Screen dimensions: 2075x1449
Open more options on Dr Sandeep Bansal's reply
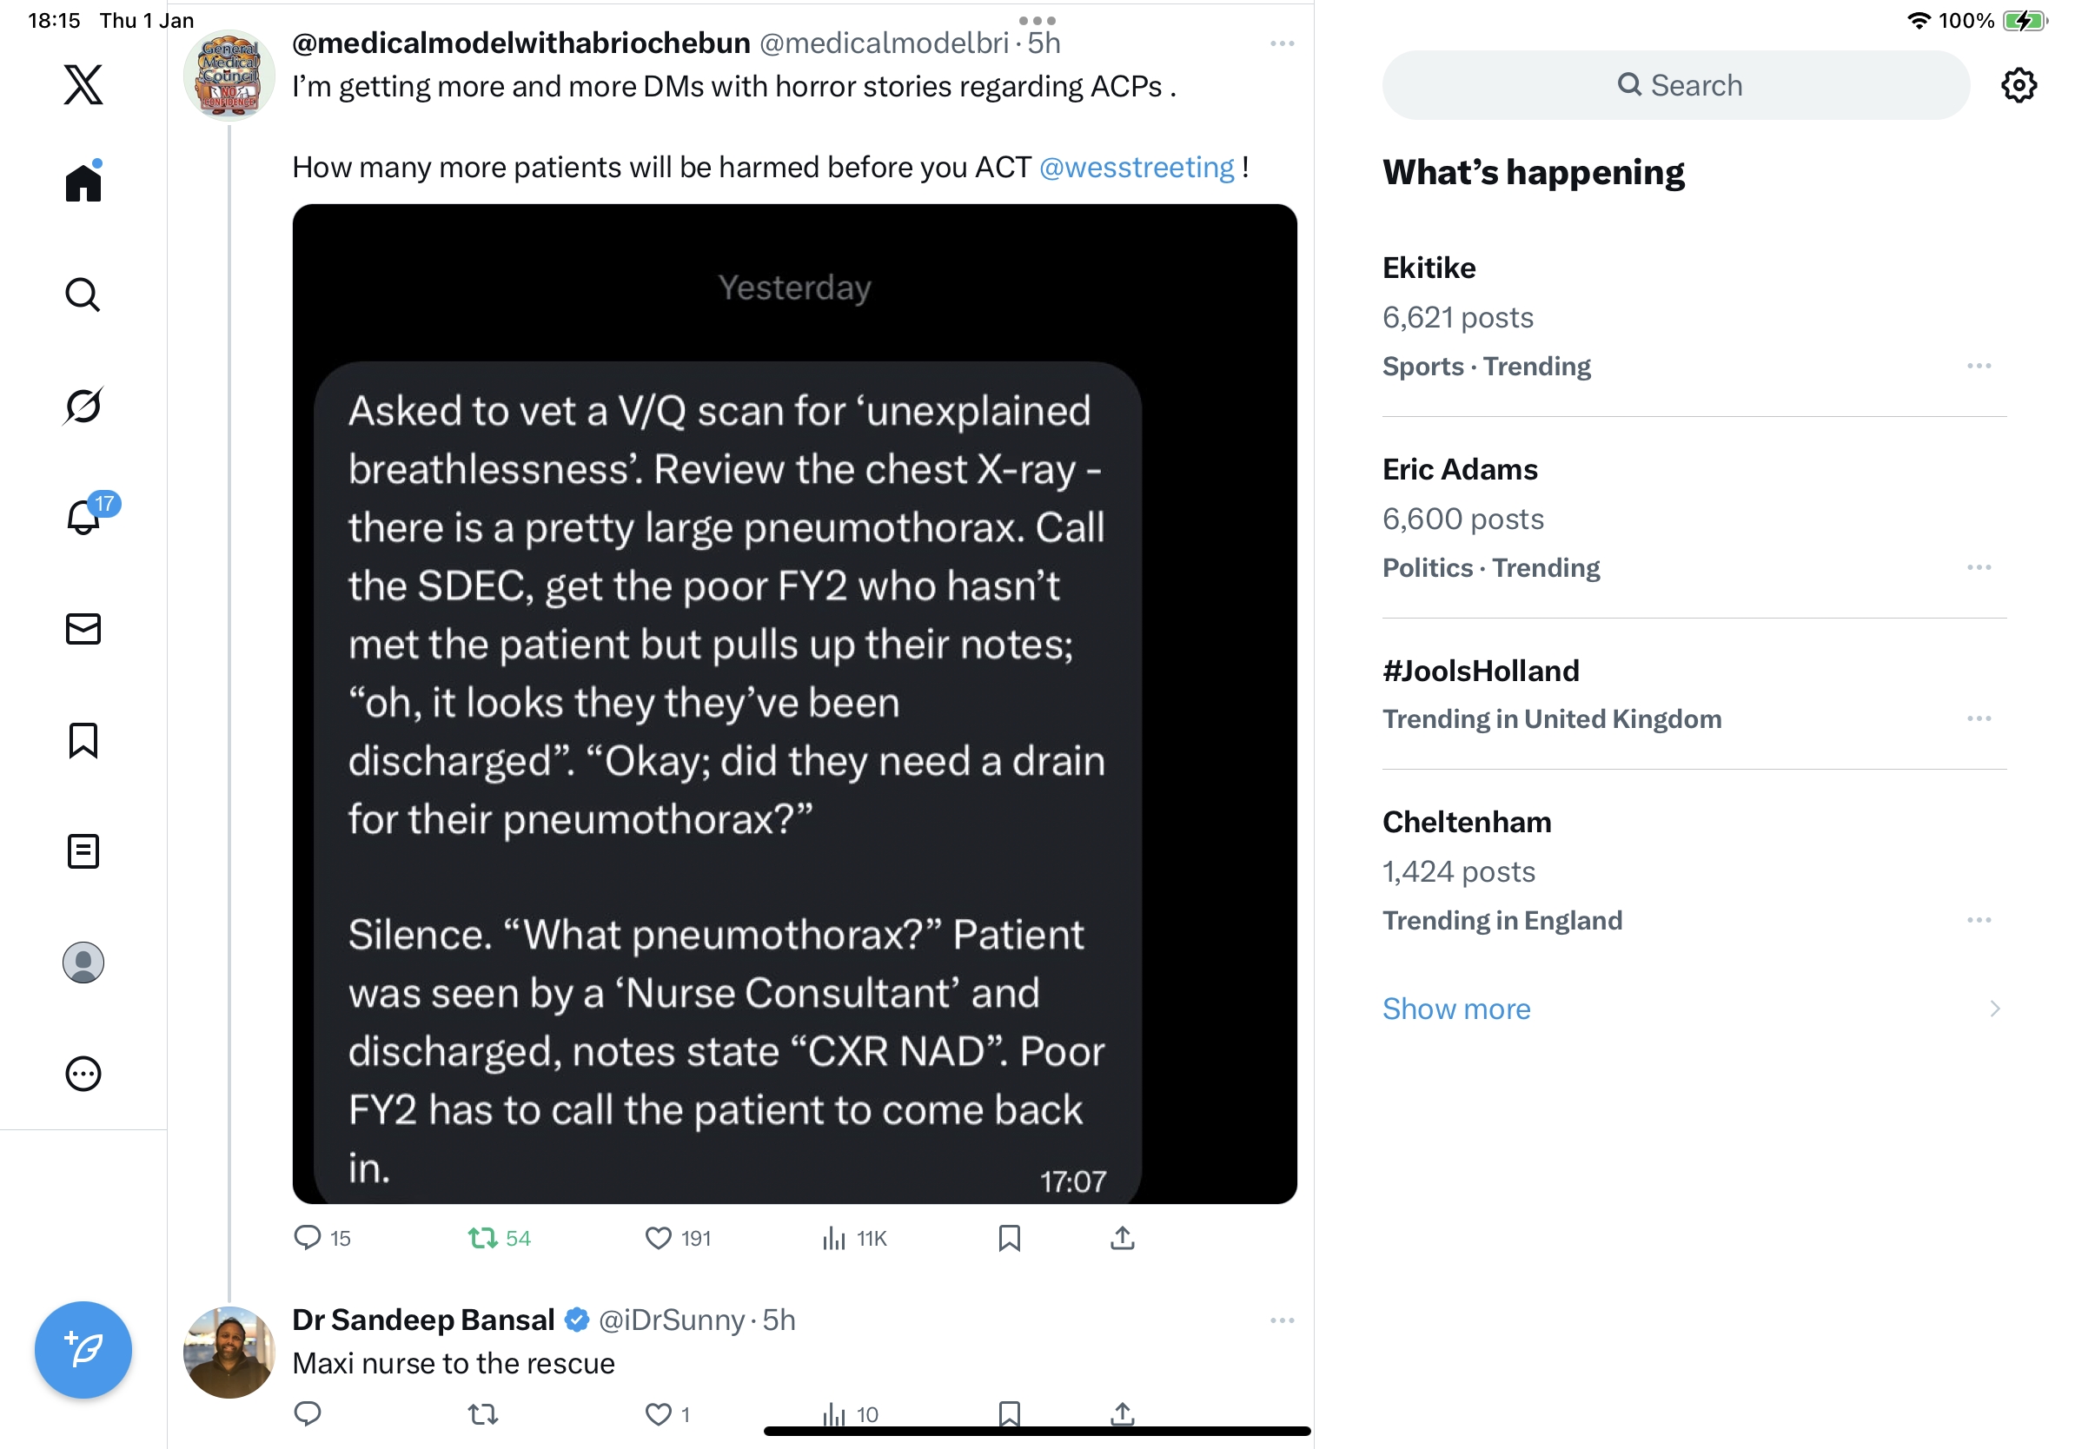click(1282, 1320)
